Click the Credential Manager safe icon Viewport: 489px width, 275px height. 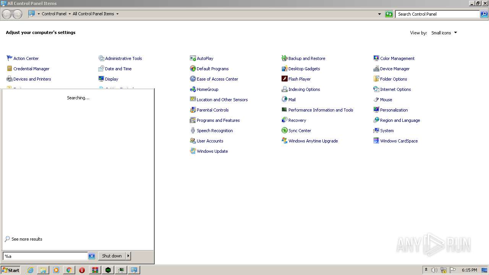tap(10, 69)
